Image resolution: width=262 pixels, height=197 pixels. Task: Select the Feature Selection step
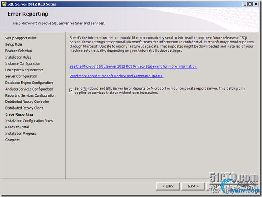19,51
